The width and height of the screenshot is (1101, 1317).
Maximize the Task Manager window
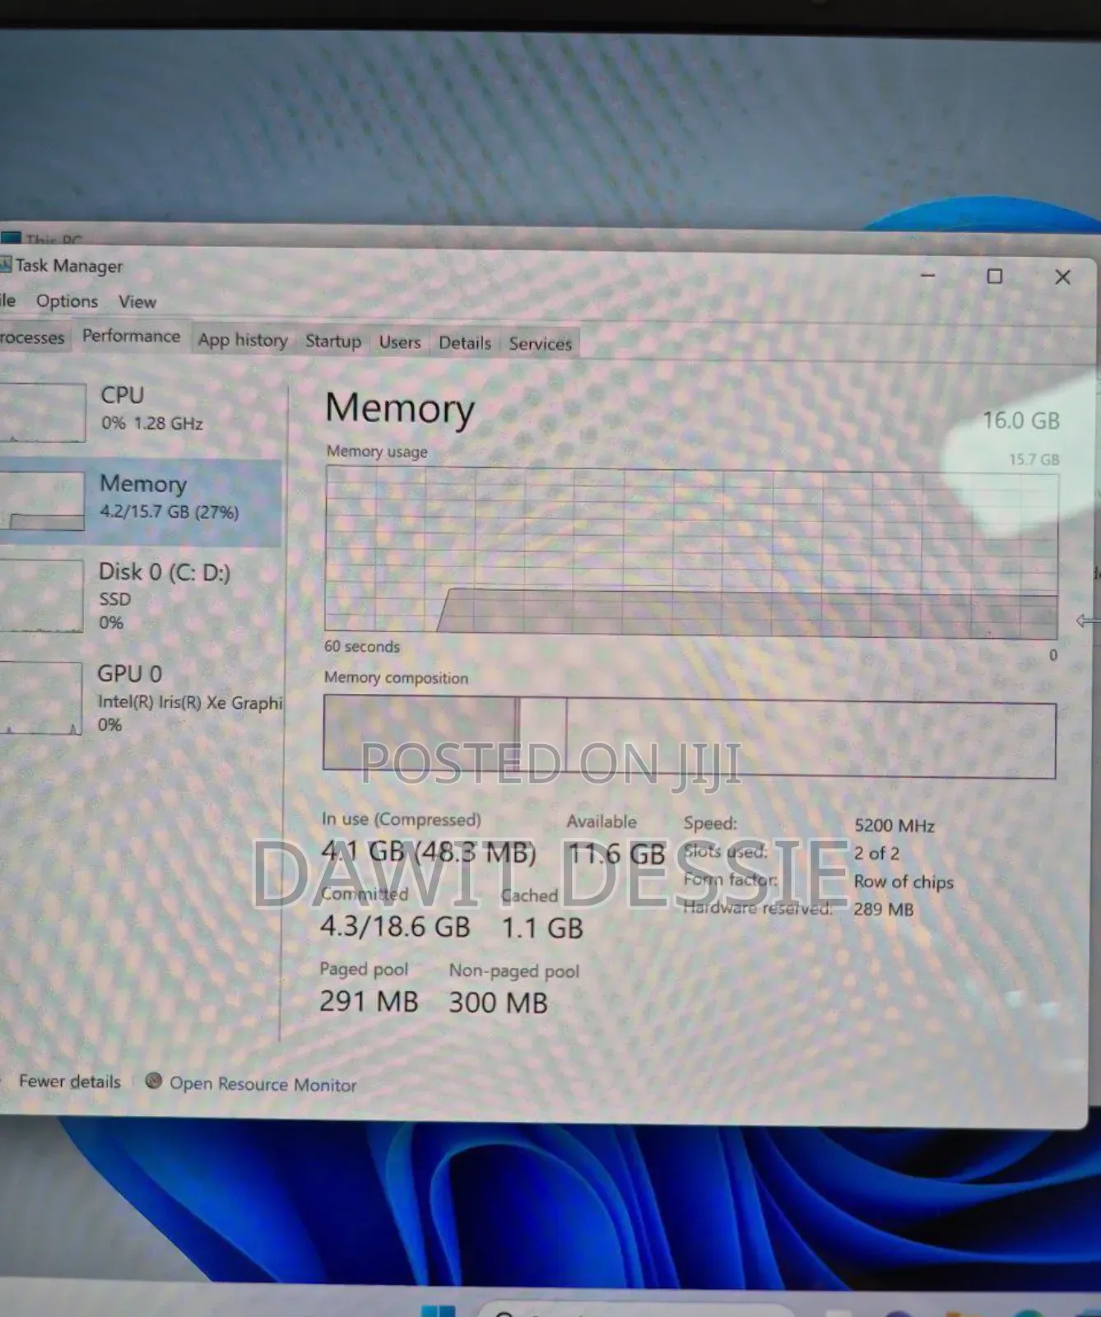click(995, 277)
